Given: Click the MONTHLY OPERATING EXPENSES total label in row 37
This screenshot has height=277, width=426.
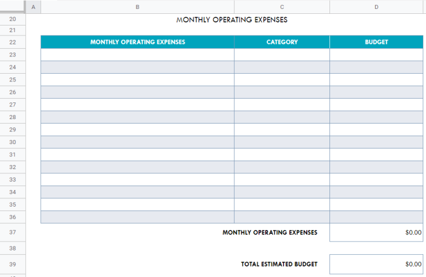Looking at the screenshot, I should click(270, 233).
